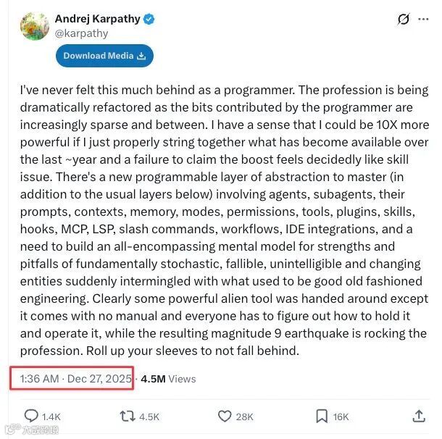Screen dimensions: 442x439
Task: Like the post with the heart icon
Action: click(x=225, y=416)
